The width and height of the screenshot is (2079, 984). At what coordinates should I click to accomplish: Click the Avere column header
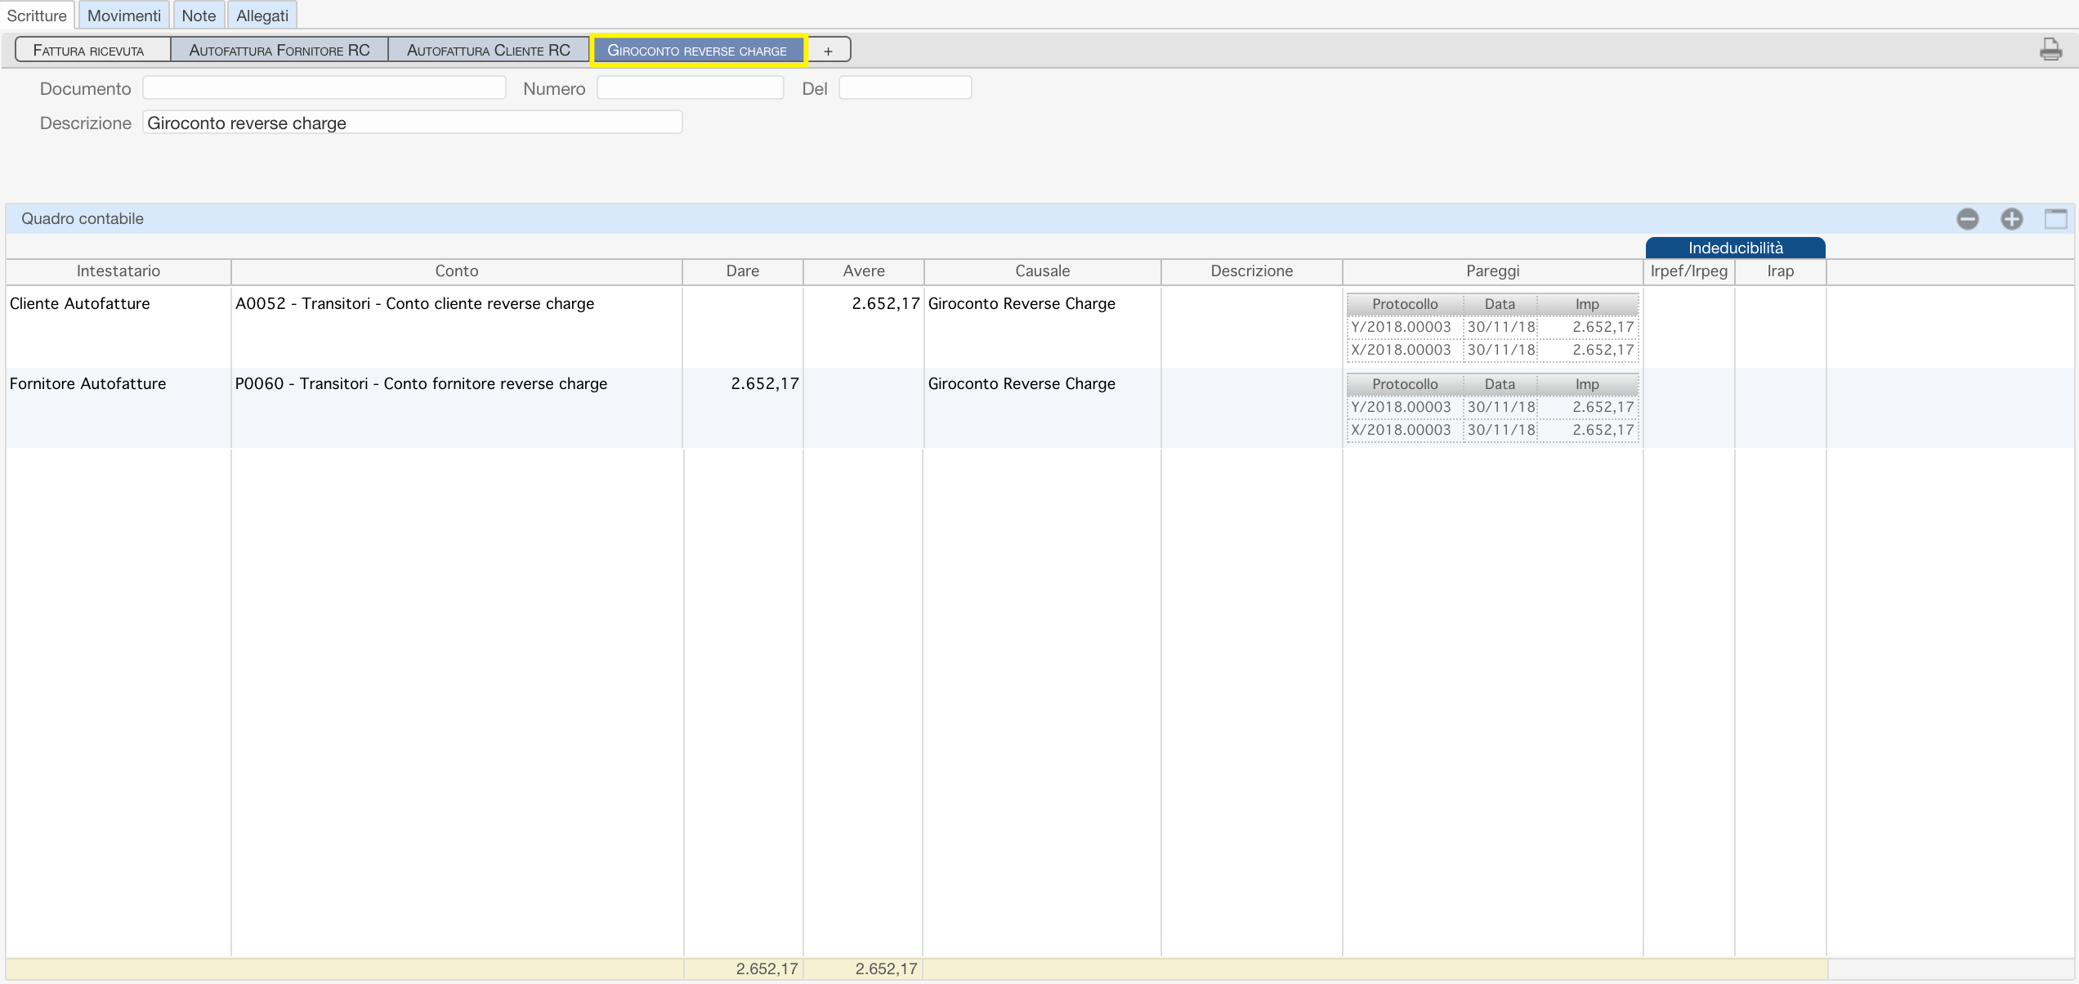pos(864,271)
